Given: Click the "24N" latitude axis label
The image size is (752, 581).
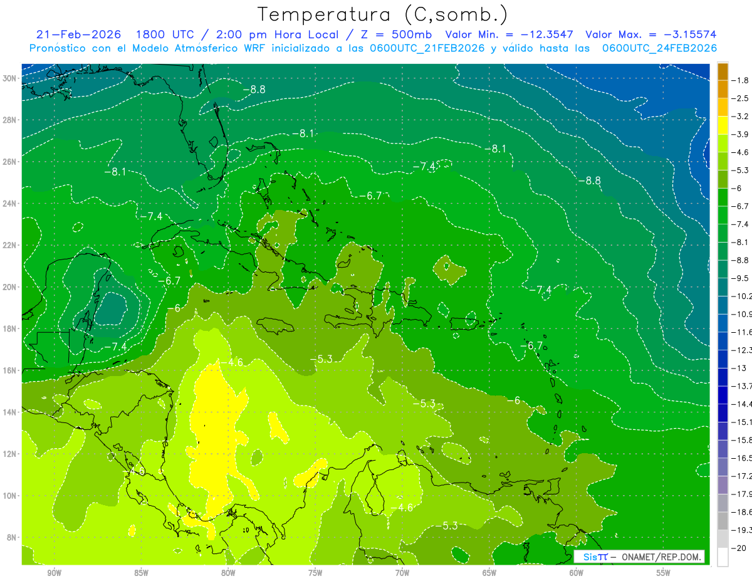Looking at the screenshot, I should pyautogui.click(x=10, y=204).
